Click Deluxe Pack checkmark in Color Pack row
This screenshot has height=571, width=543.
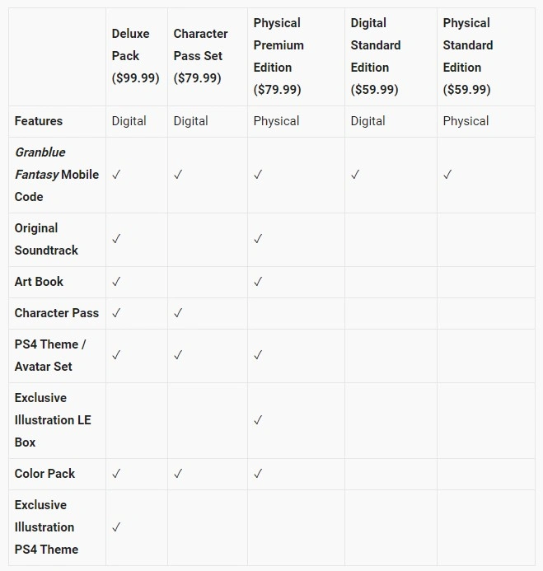coord(116,474)
